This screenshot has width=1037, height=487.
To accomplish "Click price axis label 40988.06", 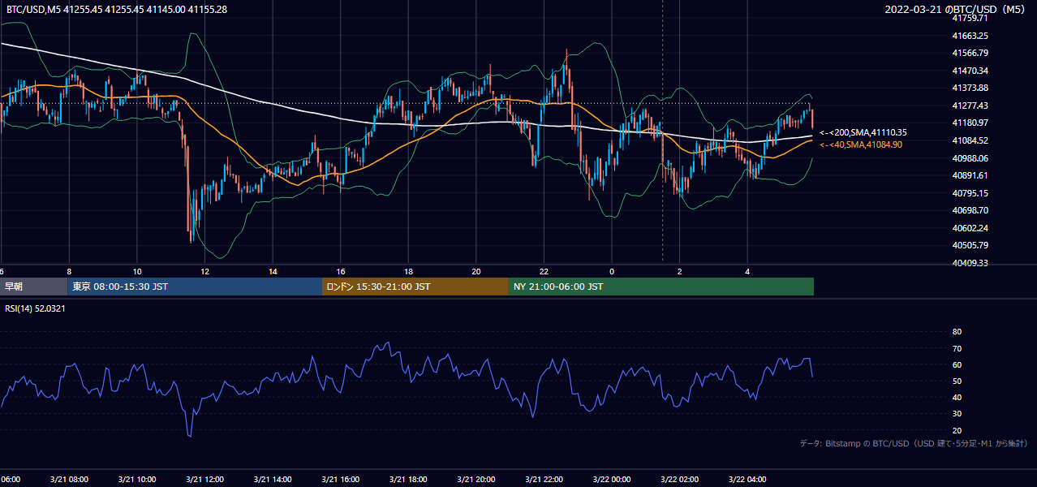I will point(970,158).
